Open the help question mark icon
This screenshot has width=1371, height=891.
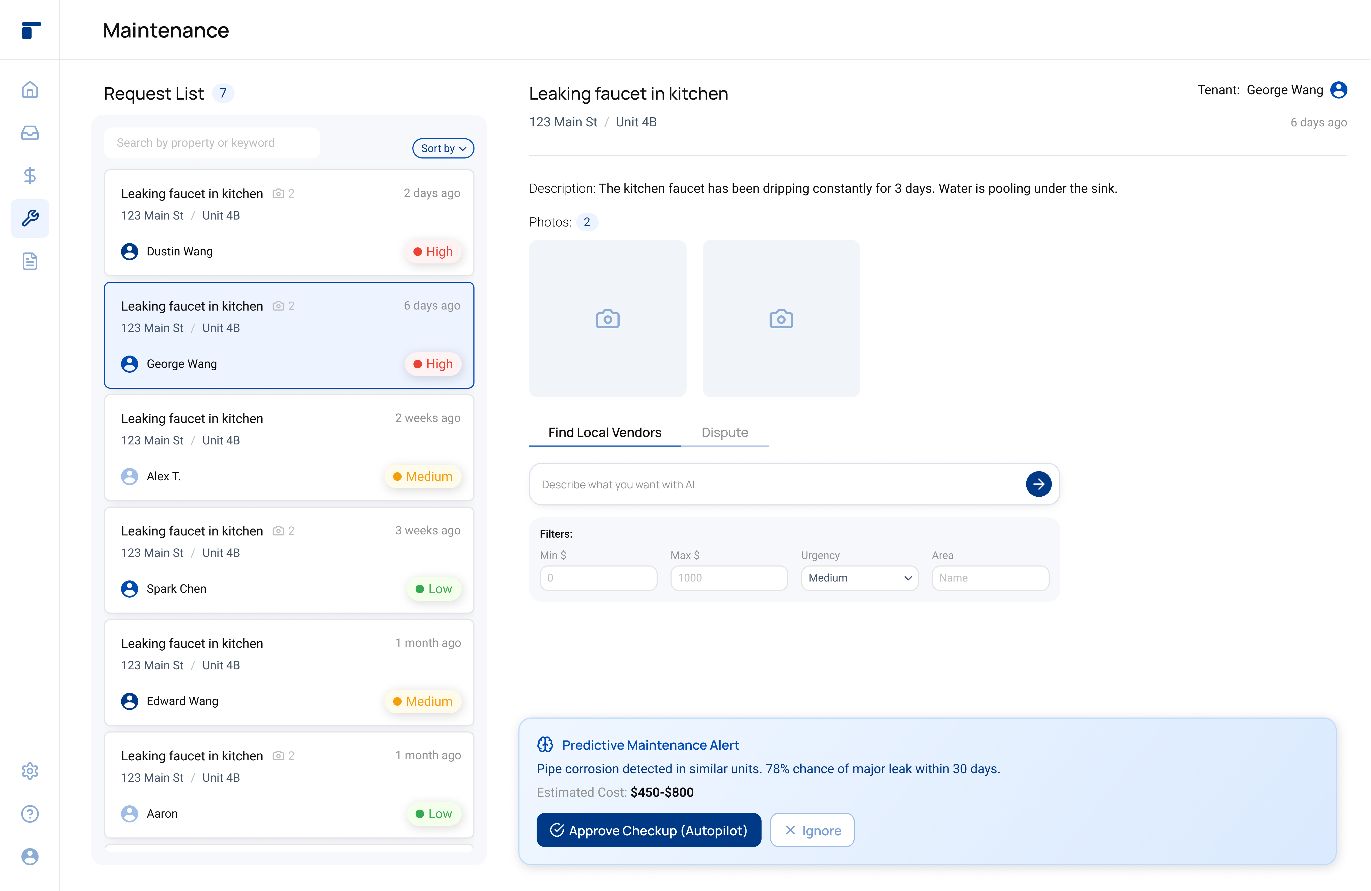[30, 814]
